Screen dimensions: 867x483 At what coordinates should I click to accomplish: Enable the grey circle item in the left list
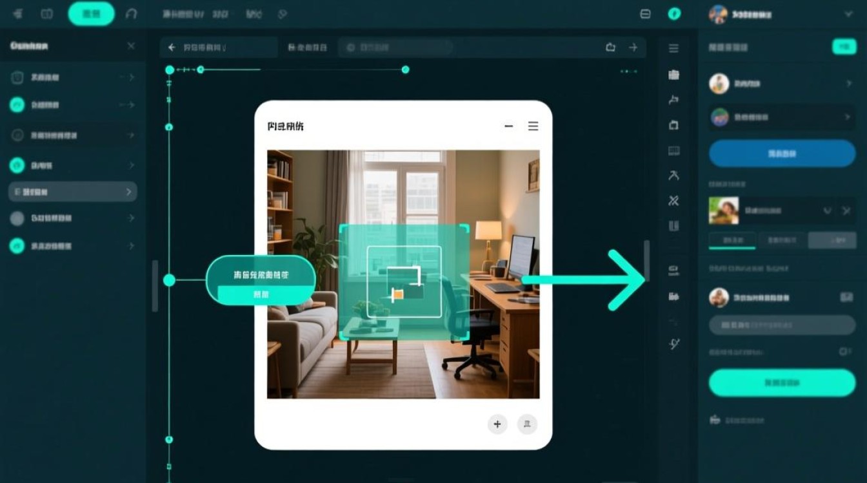click(x=17, y=218)
